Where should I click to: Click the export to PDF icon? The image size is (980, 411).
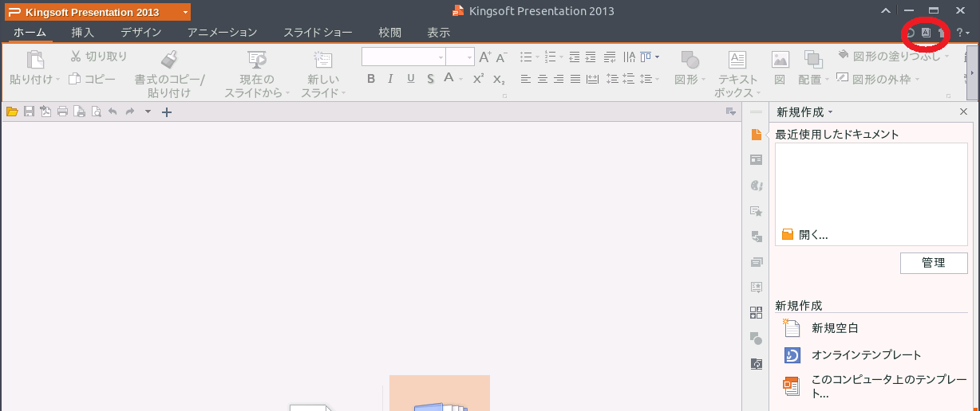pos(45,112)
